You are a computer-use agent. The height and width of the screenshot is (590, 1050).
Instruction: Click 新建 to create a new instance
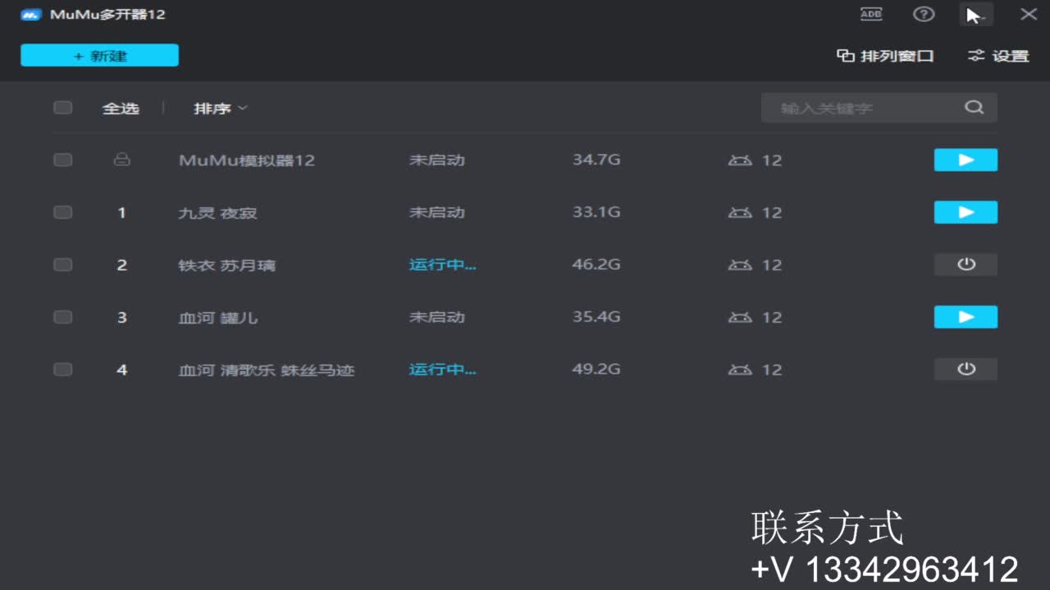point(99,55)
